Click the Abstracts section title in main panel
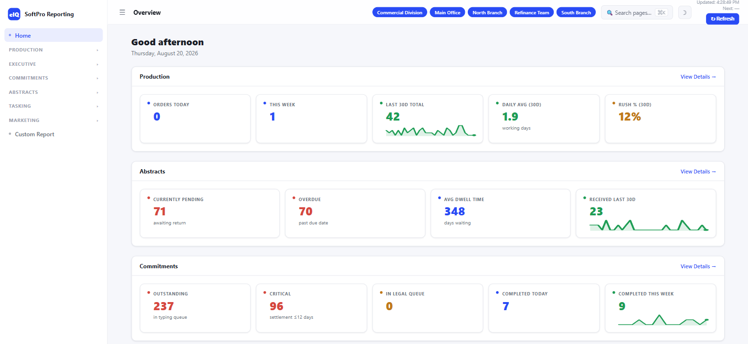The width and height of the screenshot is (748, 344). pos(152,172)
